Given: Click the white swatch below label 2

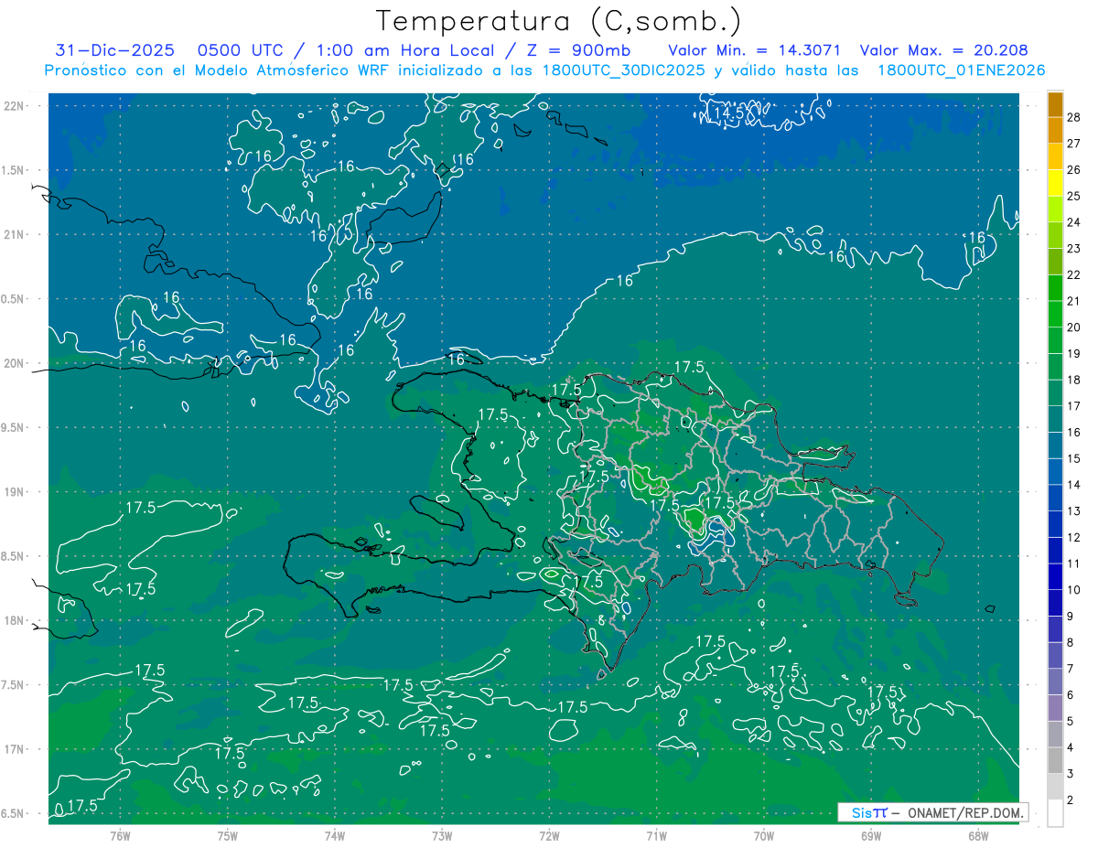Looking at the screenshot, I should point(1055,813).
